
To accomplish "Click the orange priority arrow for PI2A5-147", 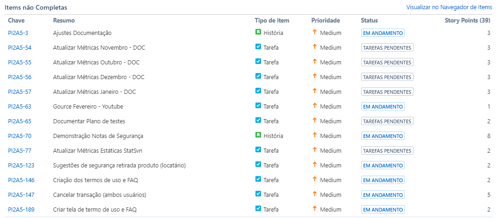I will [315, 194].
